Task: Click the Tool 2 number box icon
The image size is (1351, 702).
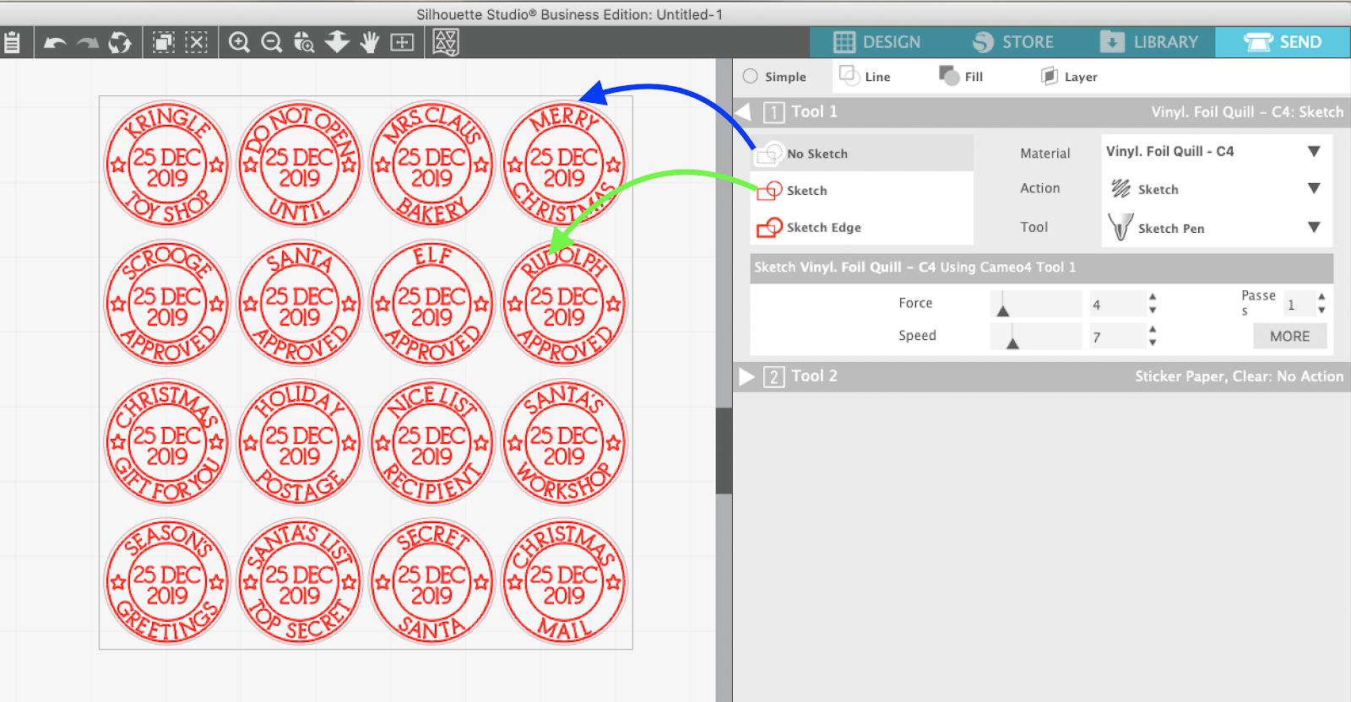Action: pos(773,377)
